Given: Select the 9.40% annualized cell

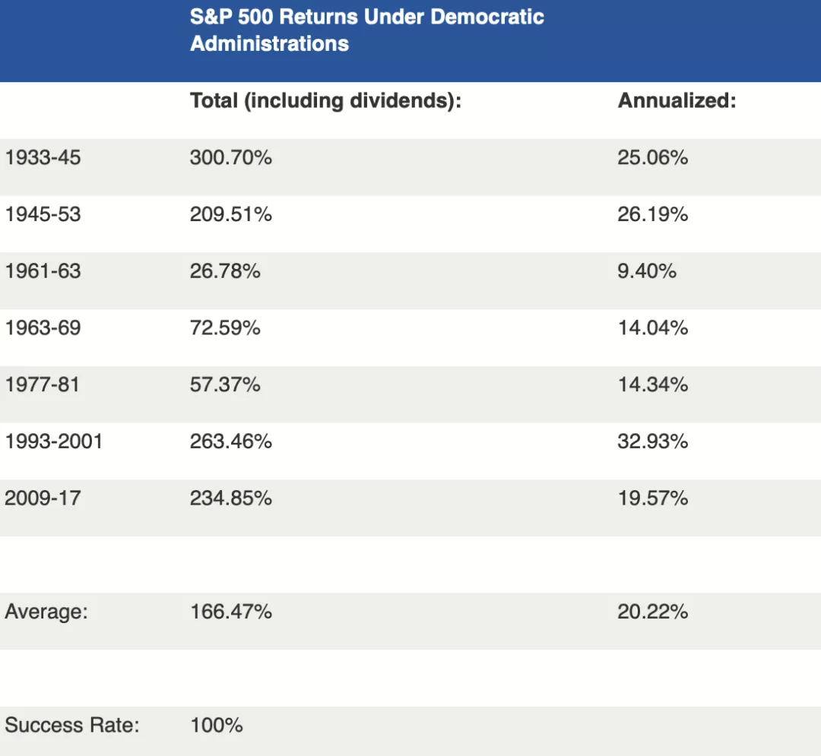Looking at the screenshot, I should [646, 271].
